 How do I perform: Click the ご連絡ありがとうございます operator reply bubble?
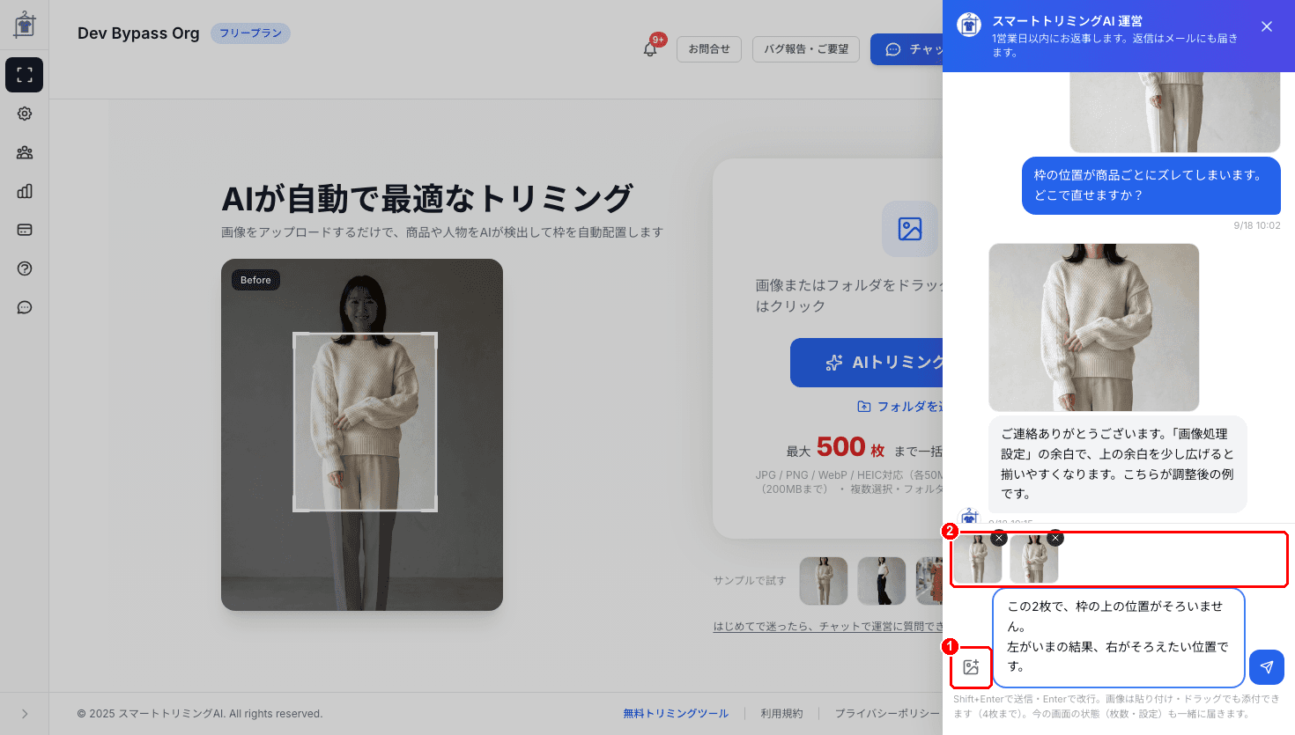pyautogui.click(x=1118, y=464)
